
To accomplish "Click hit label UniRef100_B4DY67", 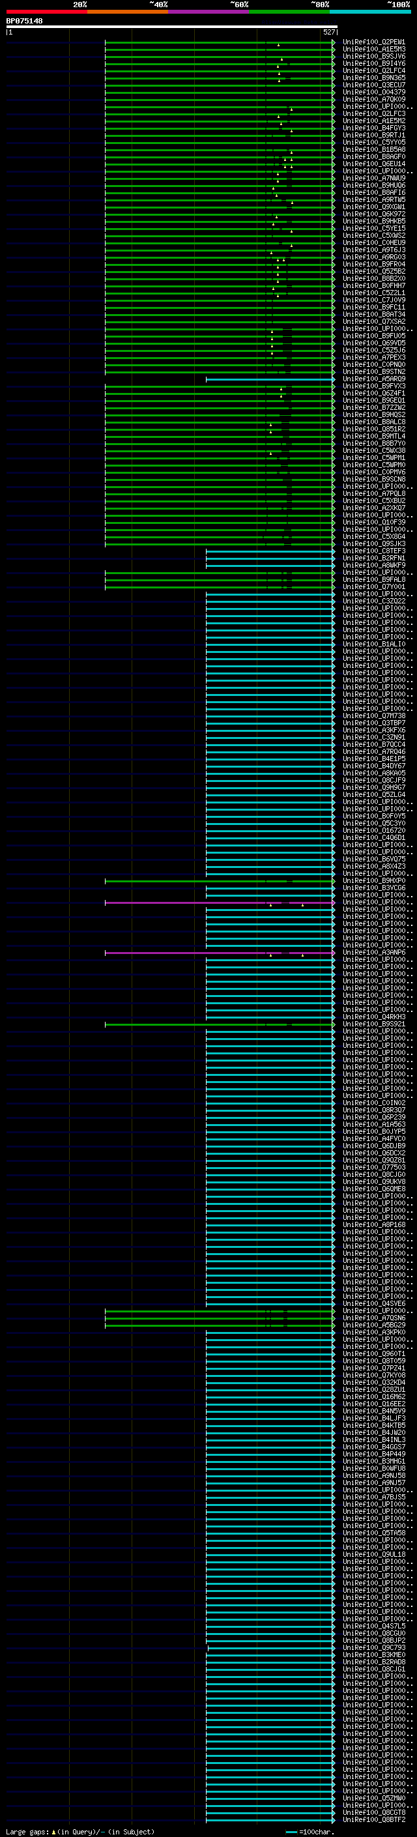I will click(x=373, y=766).
